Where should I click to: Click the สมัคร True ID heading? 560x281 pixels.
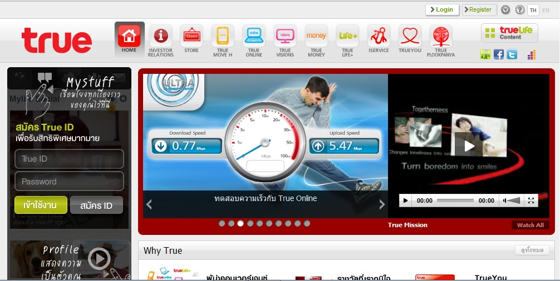coord(45,128)
